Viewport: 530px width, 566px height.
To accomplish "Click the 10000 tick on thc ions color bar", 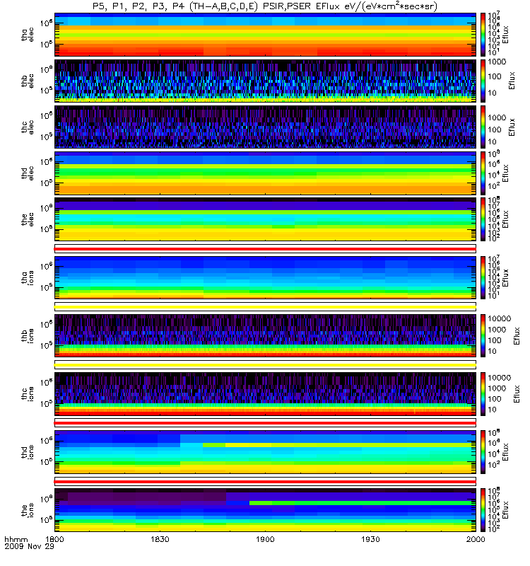I will tap(500, 378).
